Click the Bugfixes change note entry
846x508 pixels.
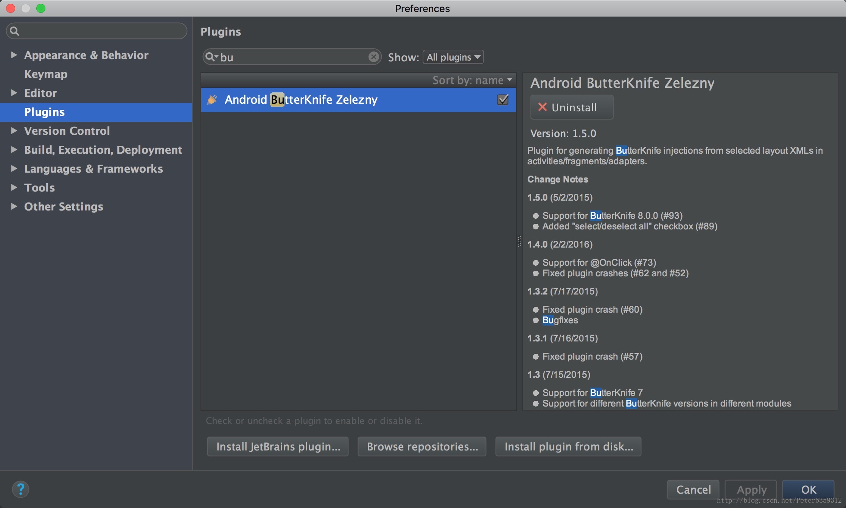pyautogui.click(x=560, y=320)
